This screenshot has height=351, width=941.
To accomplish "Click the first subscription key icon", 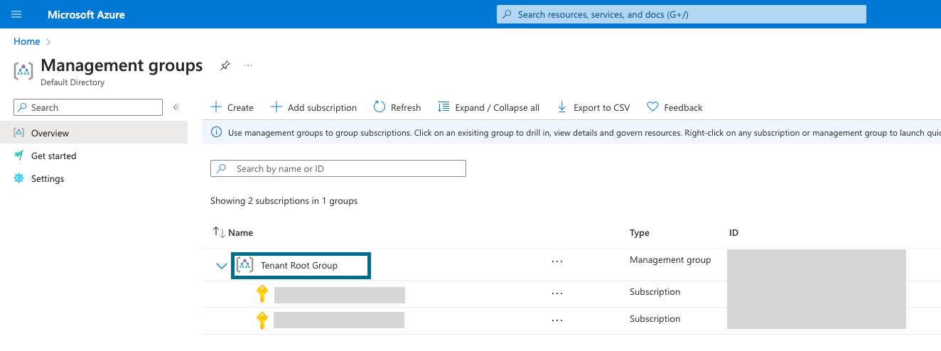I will (x=262, y=294).
